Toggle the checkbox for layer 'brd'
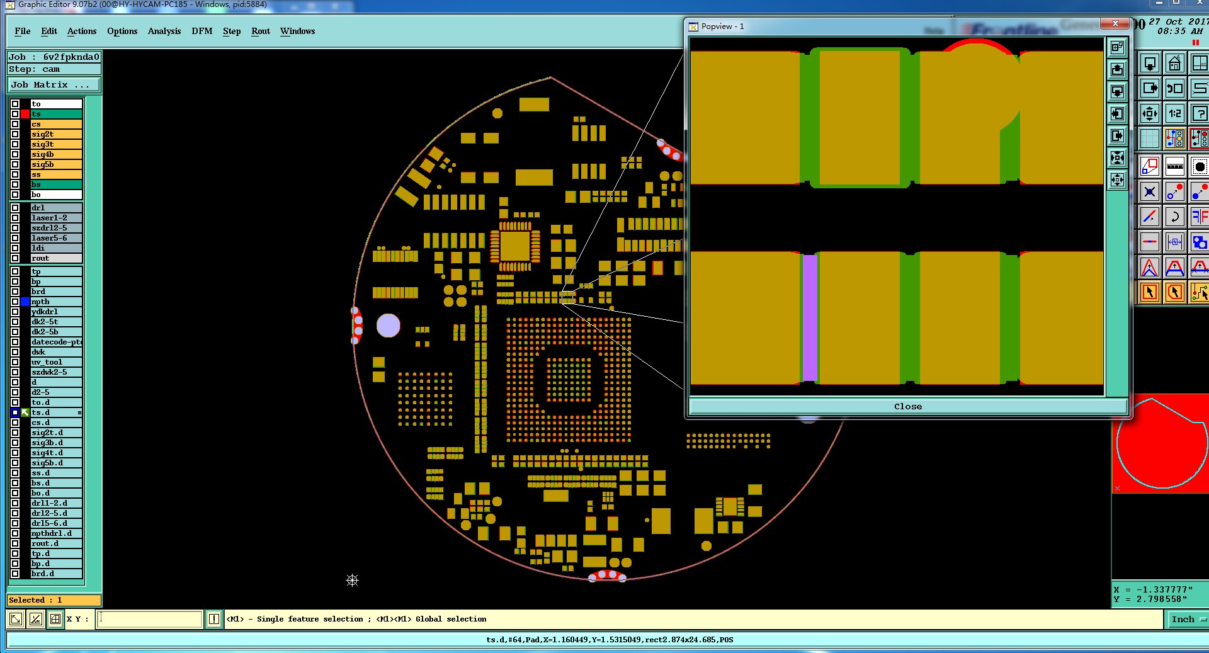Viewport: 1209px width, 653px height. click(15, 292)
